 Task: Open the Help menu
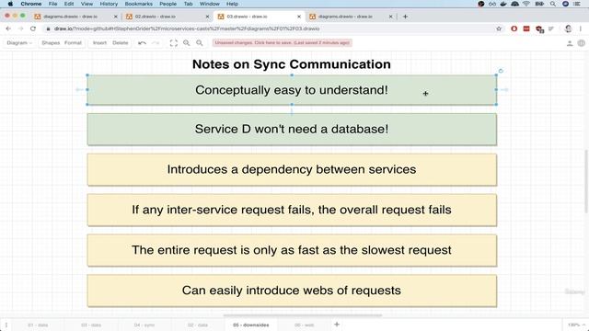[x=232, y=4]
